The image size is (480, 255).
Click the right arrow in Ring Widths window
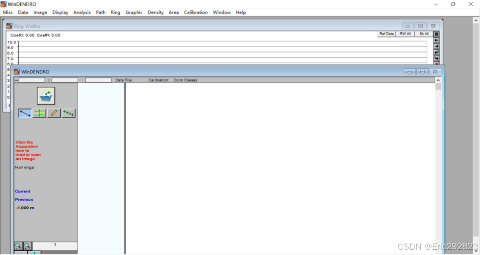[436, 46]
